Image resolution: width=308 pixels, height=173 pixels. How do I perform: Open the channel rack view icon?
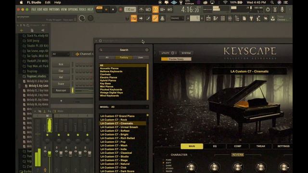222,18
